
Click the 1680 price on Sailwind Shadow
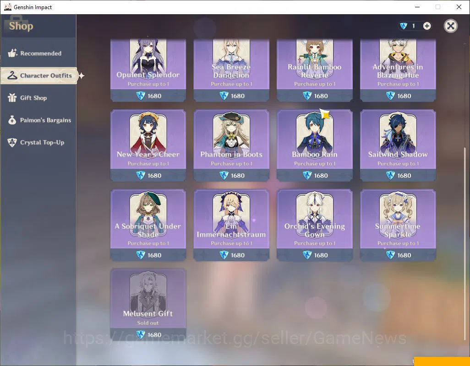point(404,176)
